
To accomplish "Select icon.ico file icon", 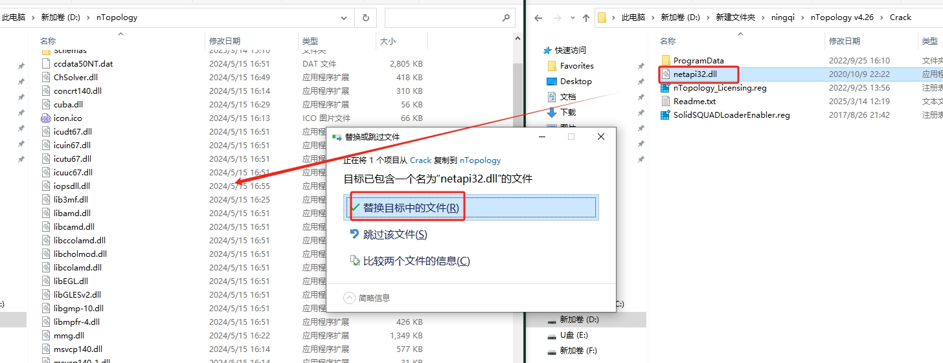I will [45, 118].
